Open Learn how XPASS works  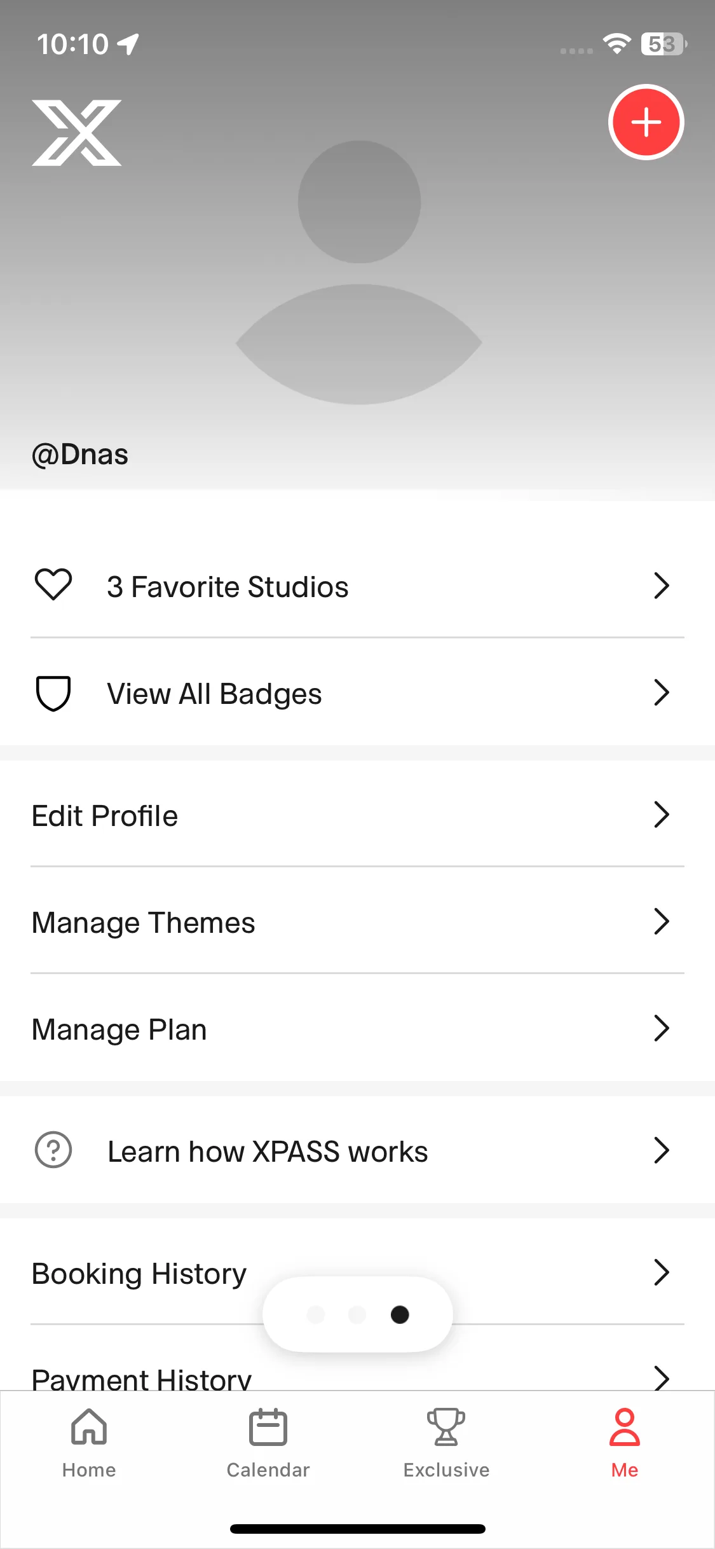click(268, 1152)
